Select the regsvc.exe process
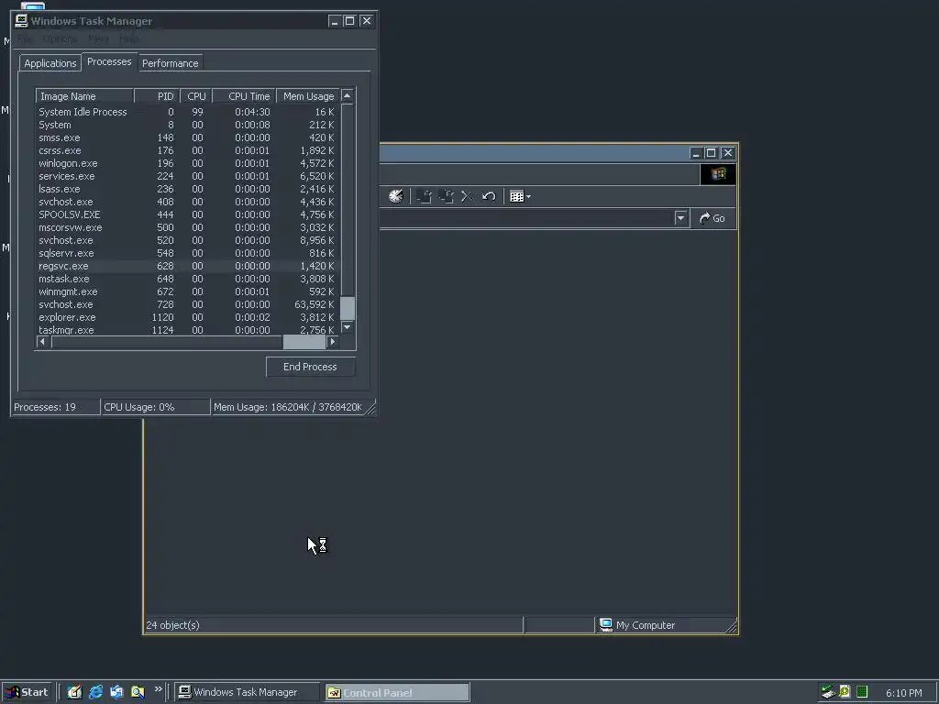 [187, 267]
